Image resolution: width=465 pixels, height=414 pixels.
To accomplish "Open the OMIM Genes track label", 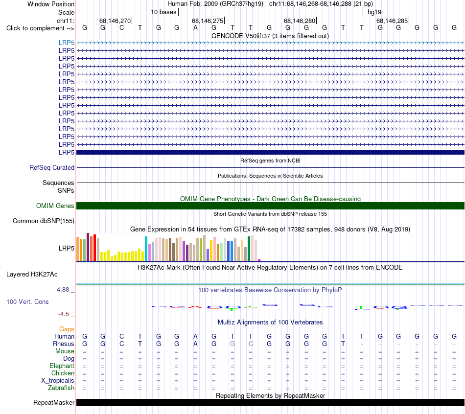I will point(55,206).
